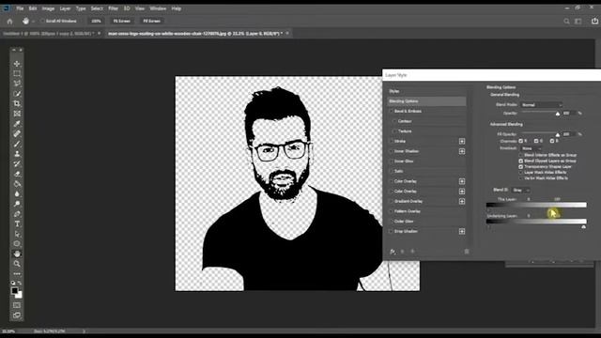Add another Gradient Overlay with plus icon
This screenshot has height=338, width=601.
pyautogui.click(x=462, y=201)
